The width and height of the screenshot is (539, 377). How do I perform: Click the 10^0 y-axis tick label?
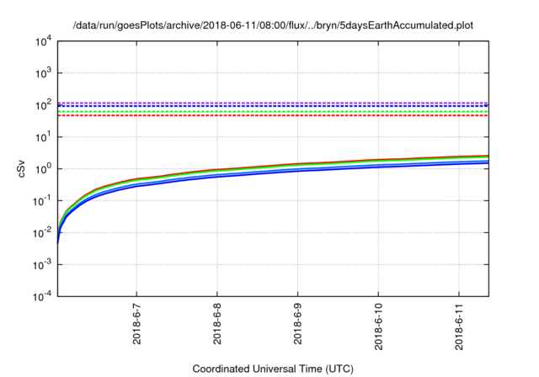click(45, 168)
